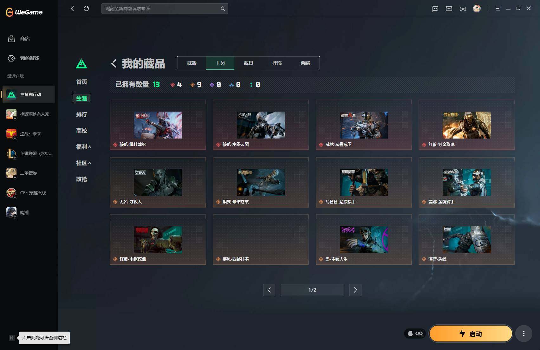The image size is (540, 350).
Task: Open the chat message icon in the title bar
Action: pos(435,9)
